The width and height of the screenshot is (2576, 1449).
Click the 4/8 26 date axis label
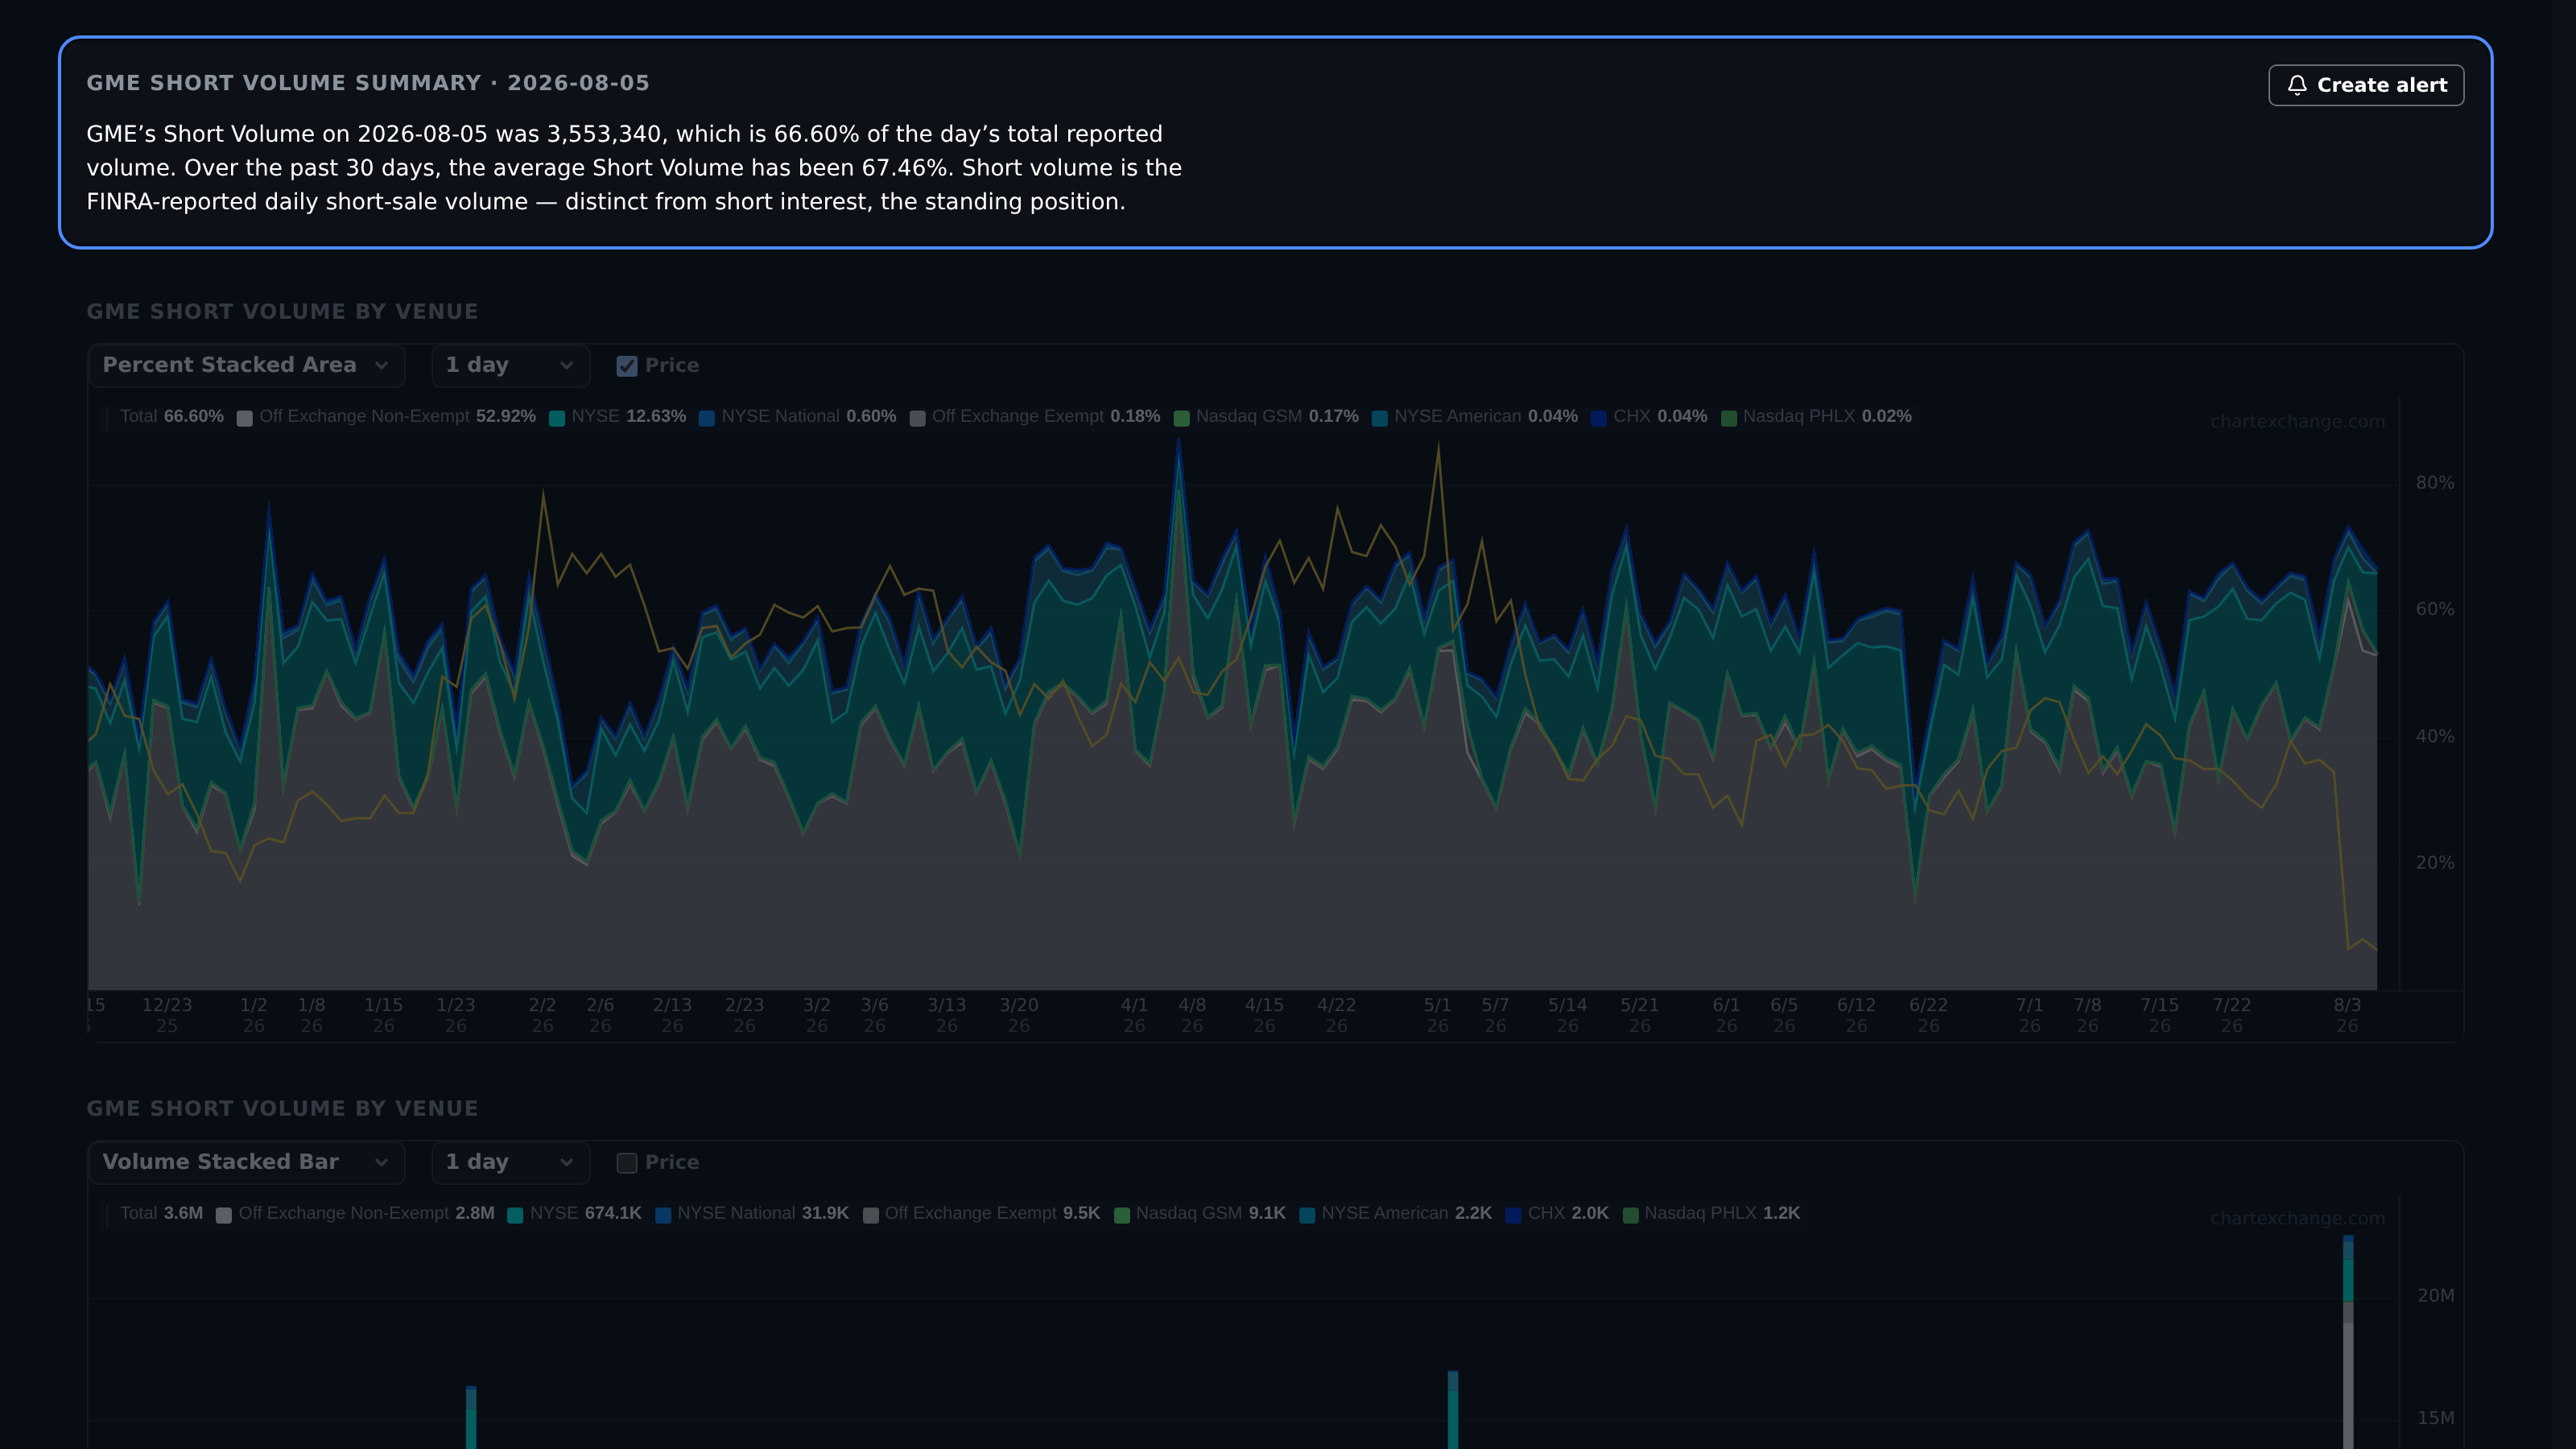pos(1192,1015)
